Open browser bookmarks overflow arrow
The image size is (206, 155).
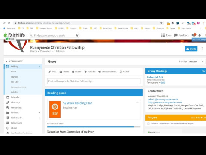click(x=200, y=28)
